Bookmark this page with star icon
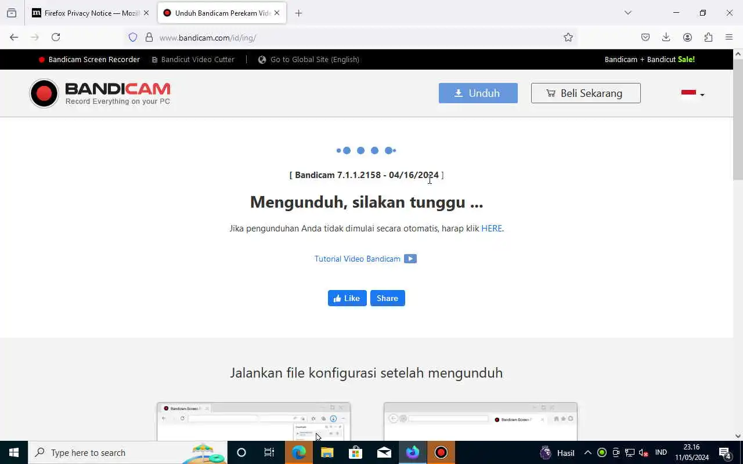Screen dimensions: 743x464 tap(568, 37)
